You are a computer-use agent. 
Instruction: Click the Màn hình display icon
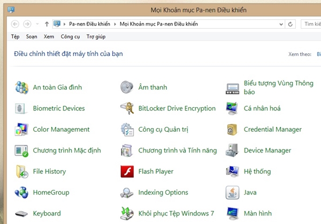tap(233, 213)
